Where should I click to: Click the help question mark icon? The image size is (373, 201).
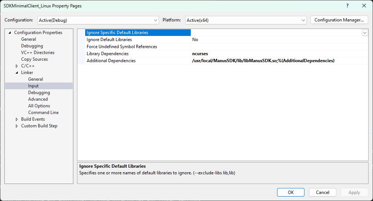click(347, 6)
